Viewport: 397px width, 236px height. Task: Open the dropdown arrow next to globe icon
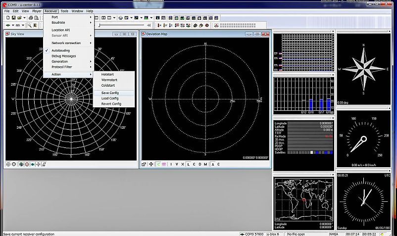[x=131, y=18]
